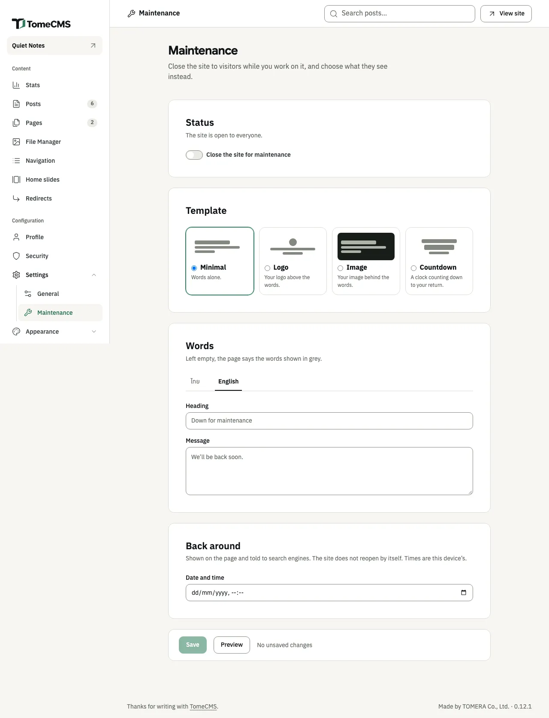Image resolution: width=549 pixels, height=718 pixels.
Task: Click the Minimal template thumbnail
Action: click(220, 246)
